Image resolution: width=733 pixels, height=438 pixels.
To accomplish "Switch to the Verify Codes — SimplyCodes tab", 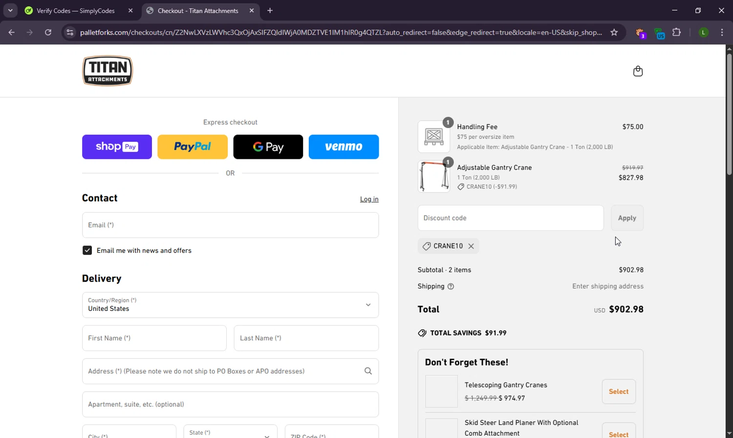I will click(x=76, y=11).
